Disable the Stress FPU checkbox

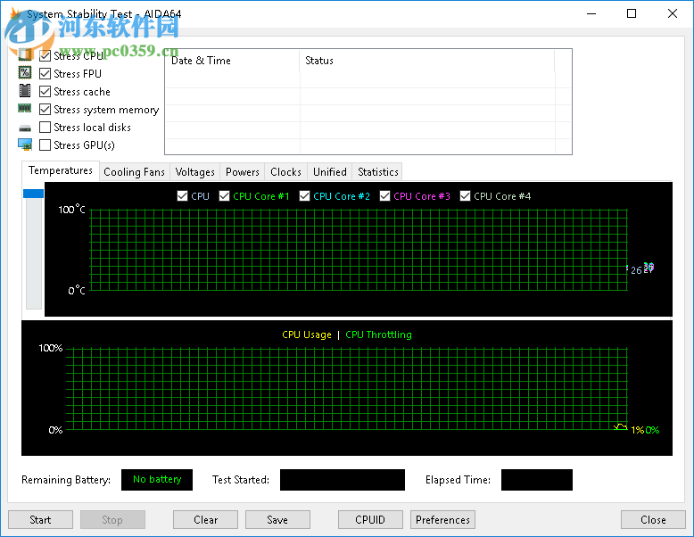(45, 74)
